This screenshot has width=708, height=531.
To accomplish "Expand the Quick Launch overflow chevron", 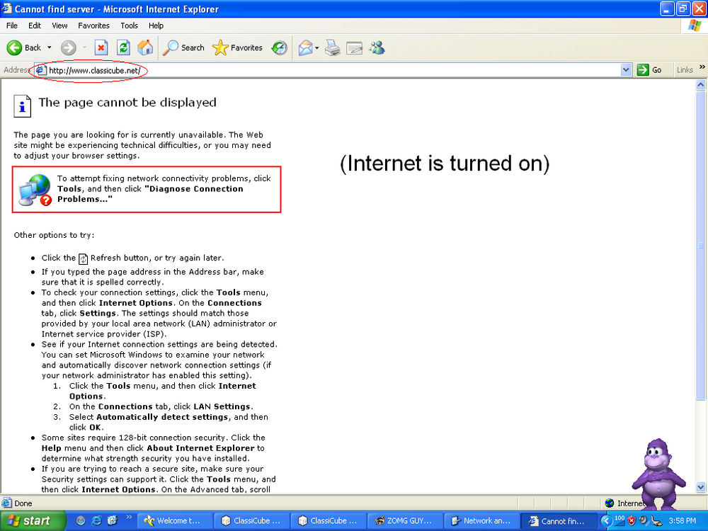I will coord(129,517).
